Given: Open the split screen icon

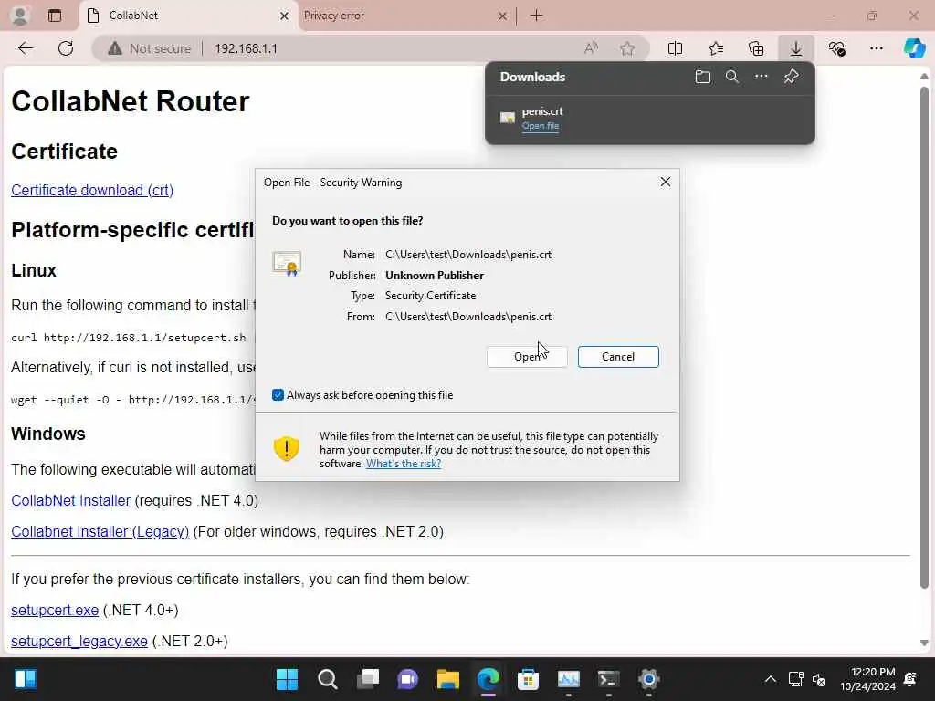Looking at the screenshot, I should pyautogui.click(x=675, y=48).
